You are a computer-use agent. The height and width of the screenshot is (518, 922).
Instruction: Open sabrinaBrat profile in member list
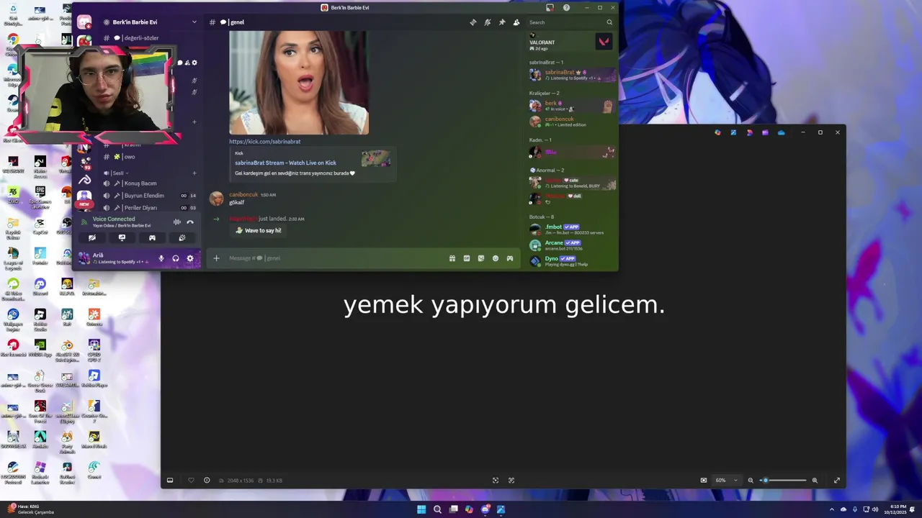(x=573, y=75)
